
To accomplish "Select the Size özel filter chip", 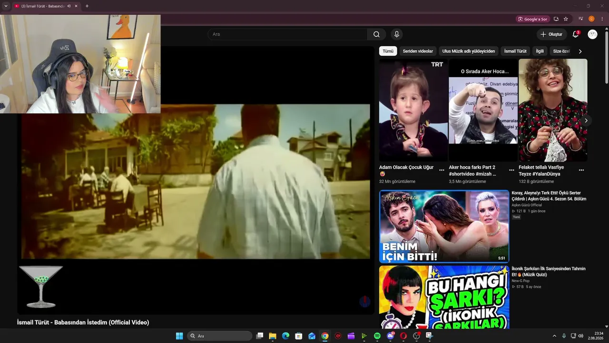I will pyautogui.click(x=561, y=51).
